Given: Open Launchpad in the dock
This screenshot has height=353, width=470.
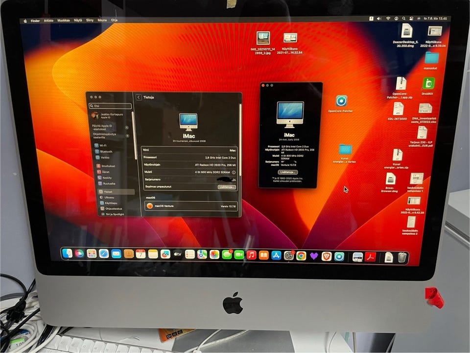Looking at the screenshot, I should [x=92, y=254].
